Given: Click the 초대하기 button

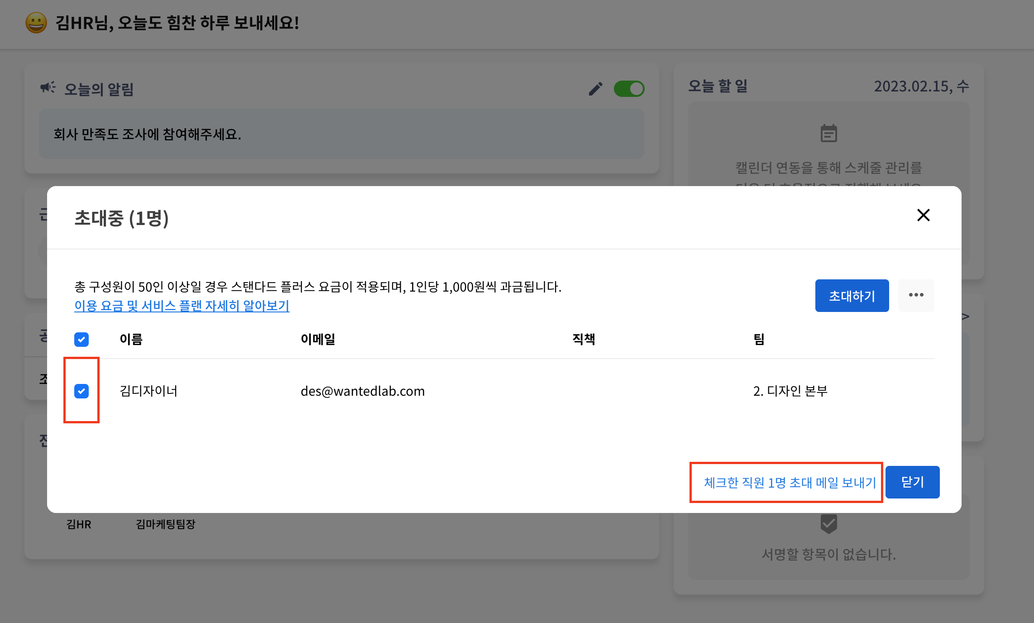Looking at the screenshot, I should [x=852, y=296].
